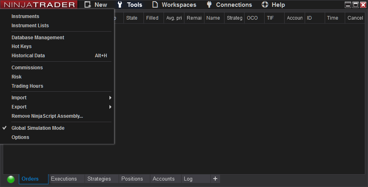Open the Options entry

tap(20, 137)
